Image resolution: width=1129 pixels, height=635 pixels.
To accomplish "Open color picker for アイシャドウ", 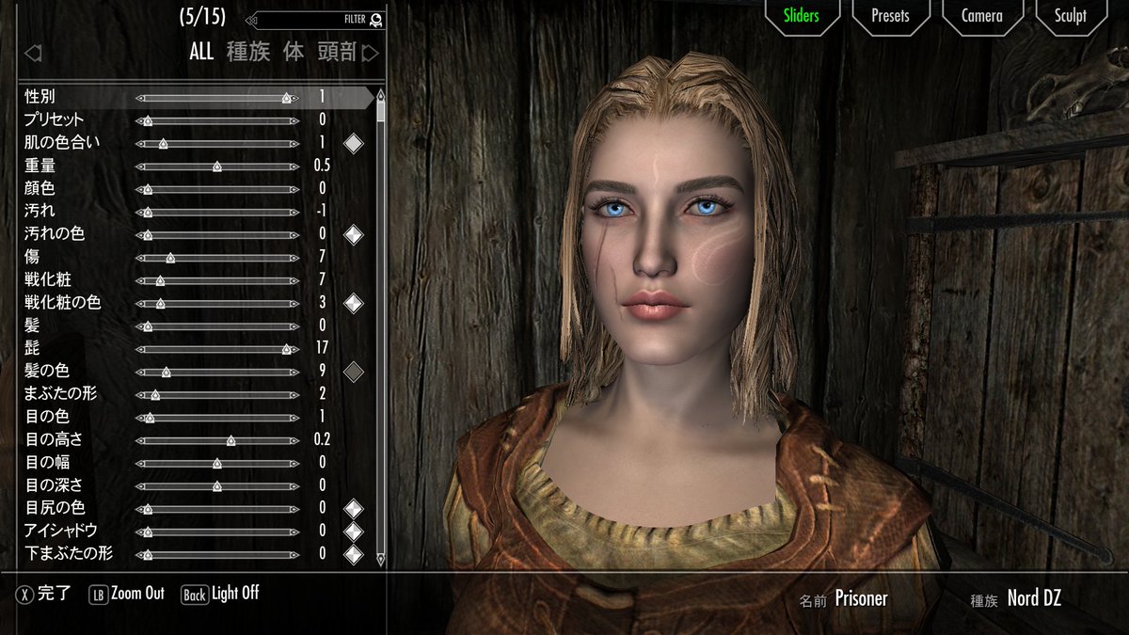I will (353, 532).
